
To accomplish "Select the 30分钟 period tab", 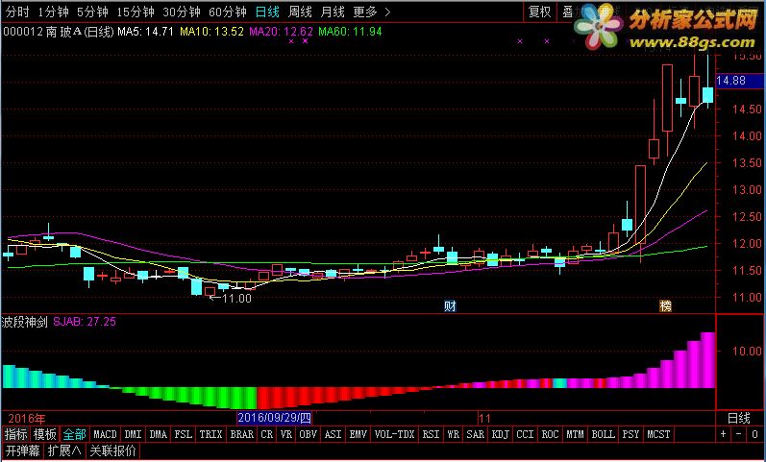I will click(182, 12).
